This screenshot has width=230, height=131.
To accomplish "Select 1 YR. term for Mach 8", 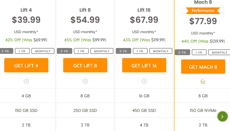I will pos(199,52).
